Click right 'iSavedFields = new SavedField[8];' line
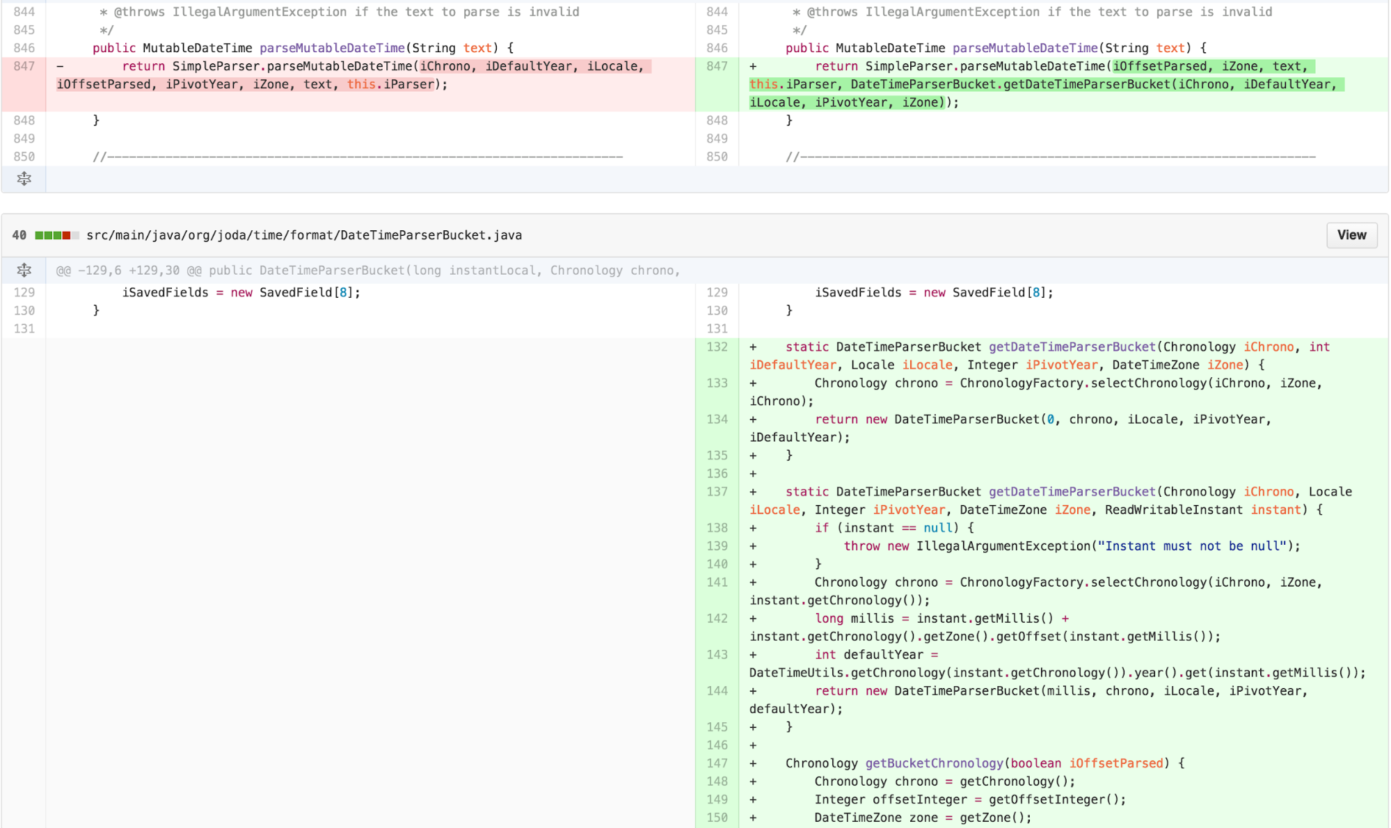 [x=934, y=292]
